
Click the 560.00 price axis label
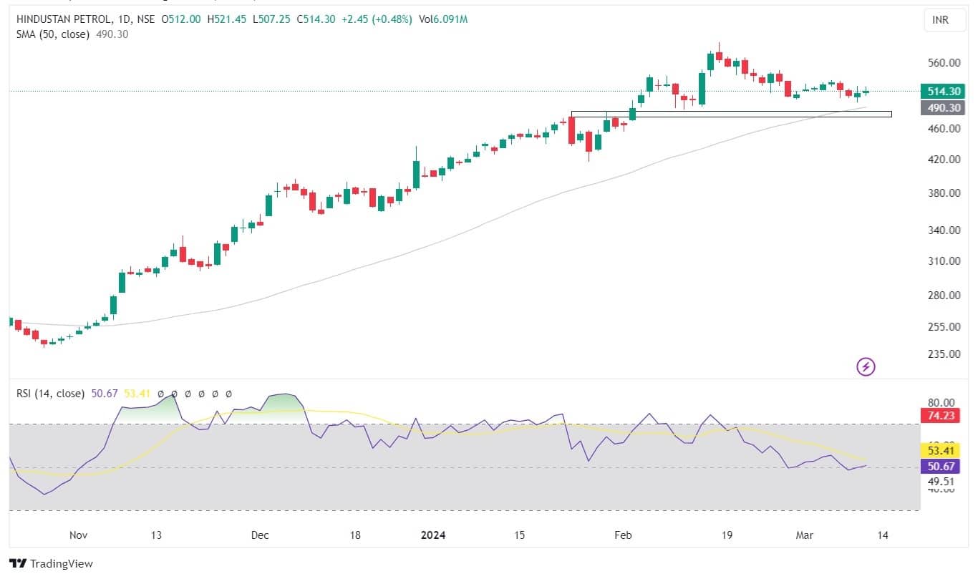[x=944, y=63]
